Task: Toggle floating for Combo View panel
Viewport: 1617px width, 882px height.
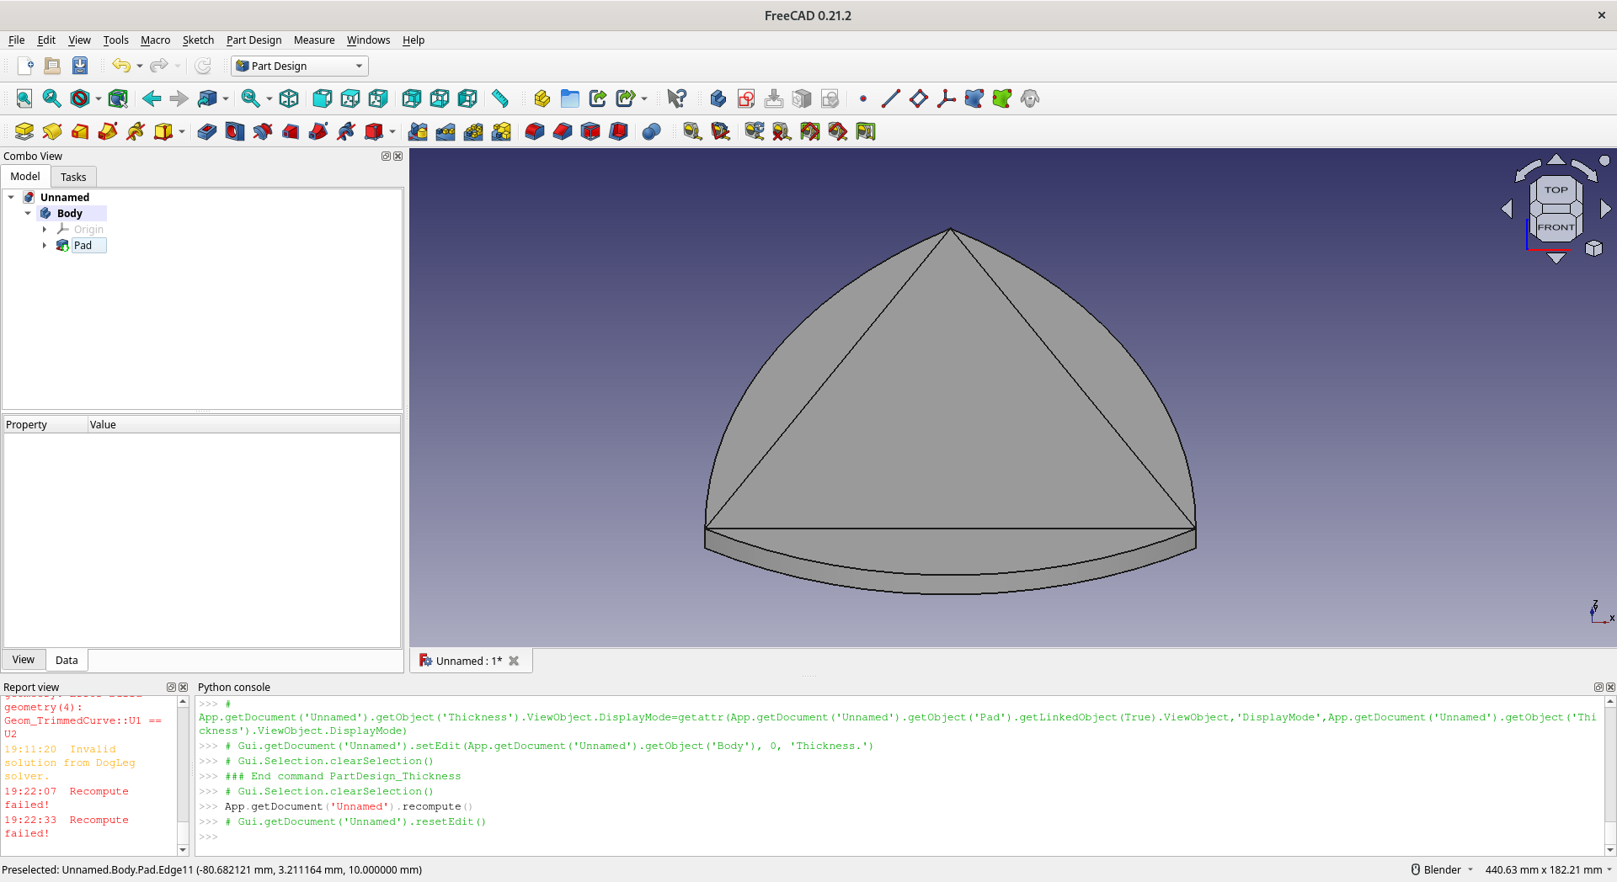Action: tap(386, 157)
